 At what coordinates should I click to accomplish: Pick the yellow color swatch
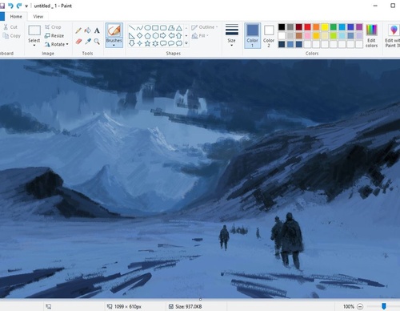(325, 26)
